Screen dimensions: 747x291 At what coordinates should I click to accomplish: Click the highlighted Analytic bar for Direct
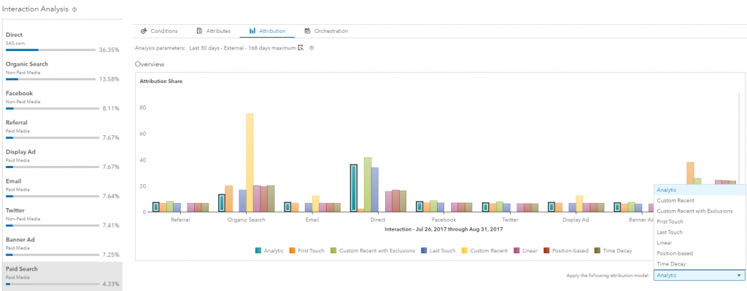point(354,188)
